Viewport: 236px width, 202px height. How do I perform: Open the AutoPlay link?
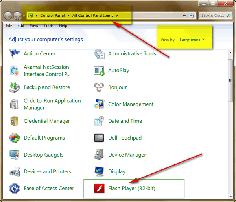click(x=119, y=71)
